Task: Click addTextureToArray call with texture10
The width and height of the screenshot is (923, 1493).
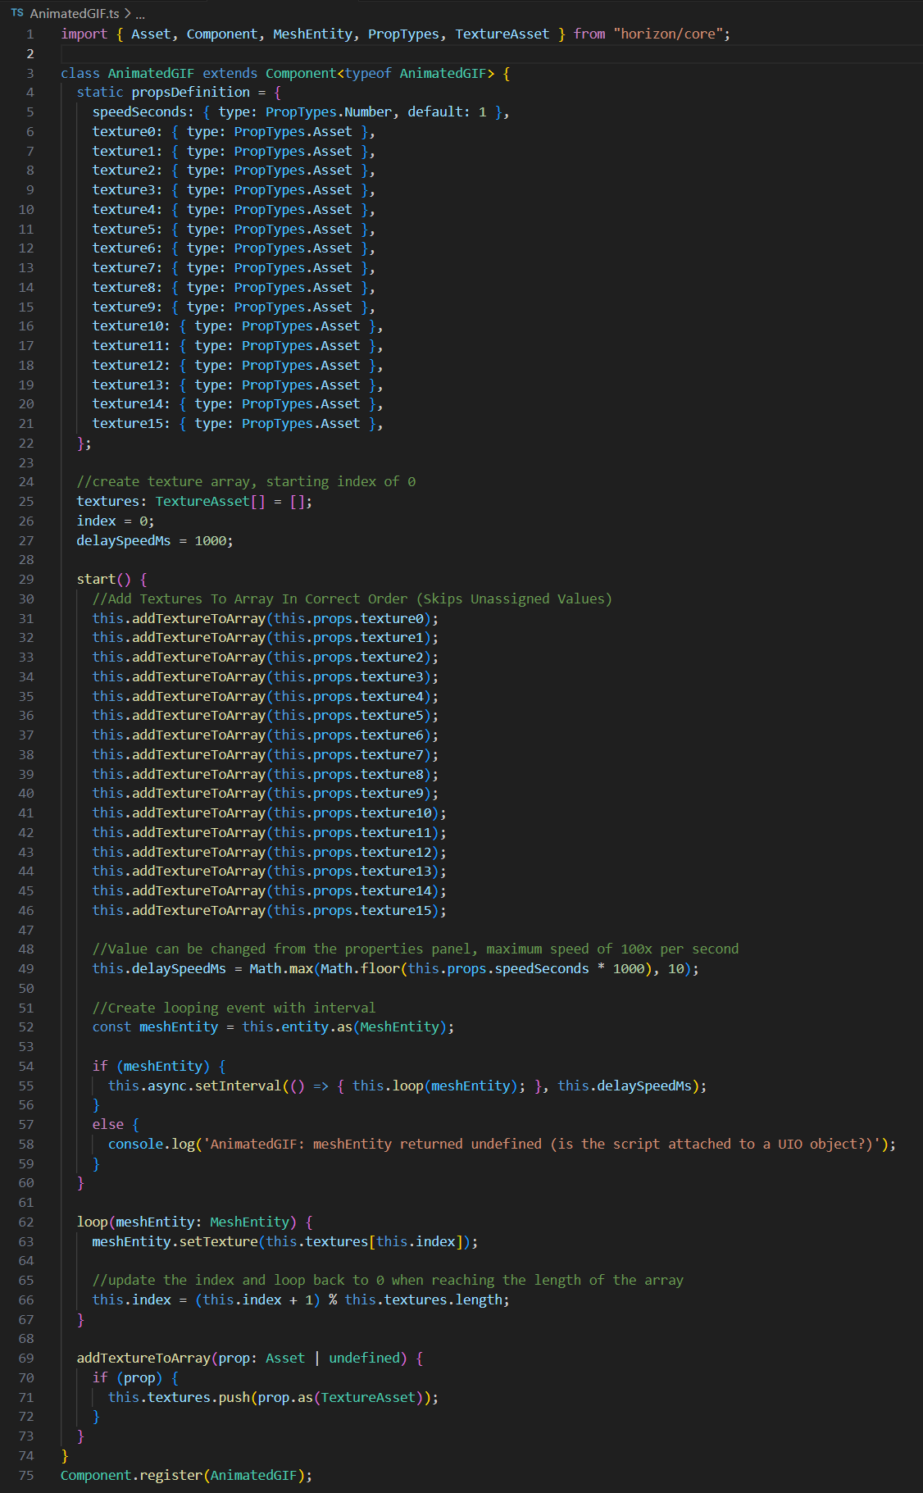Action: [x=270, y=813]
